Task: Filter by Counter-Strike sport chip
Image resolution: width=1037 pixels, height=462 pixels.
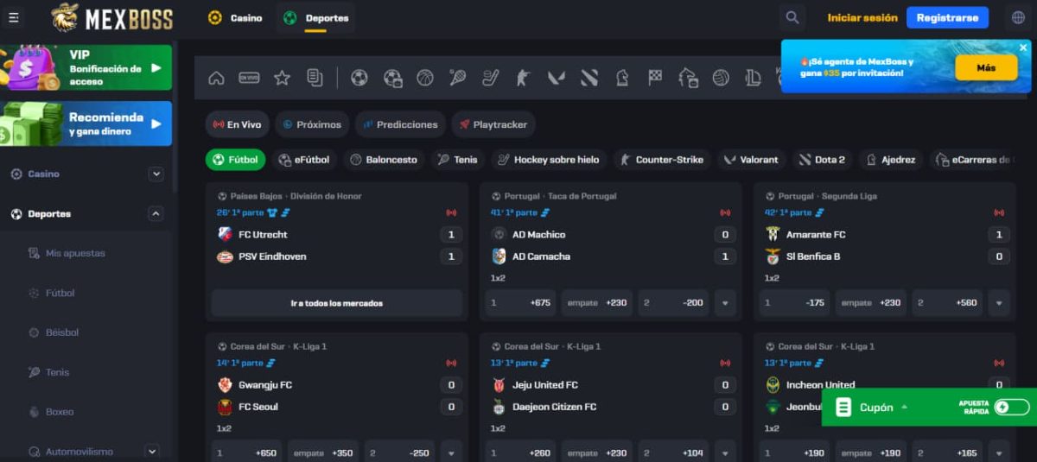Action: click(662, 160)
